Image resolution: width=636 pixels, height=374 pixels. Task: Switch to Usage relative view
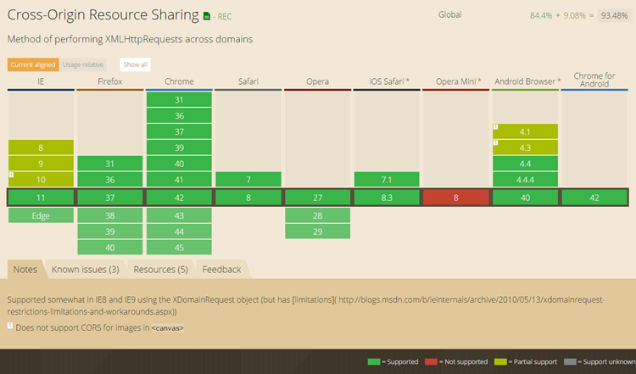click(x=83, y=64)
